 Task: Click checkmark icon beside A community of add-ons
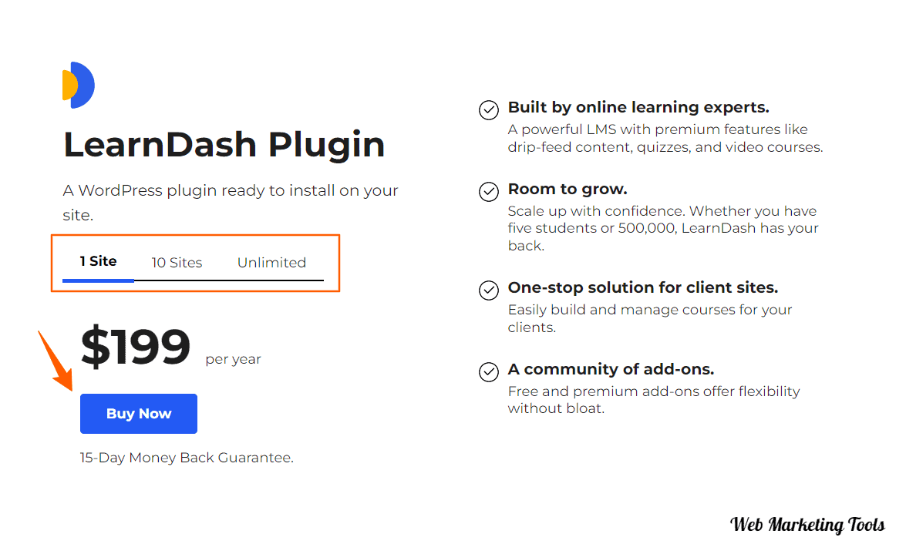point(489,372)
